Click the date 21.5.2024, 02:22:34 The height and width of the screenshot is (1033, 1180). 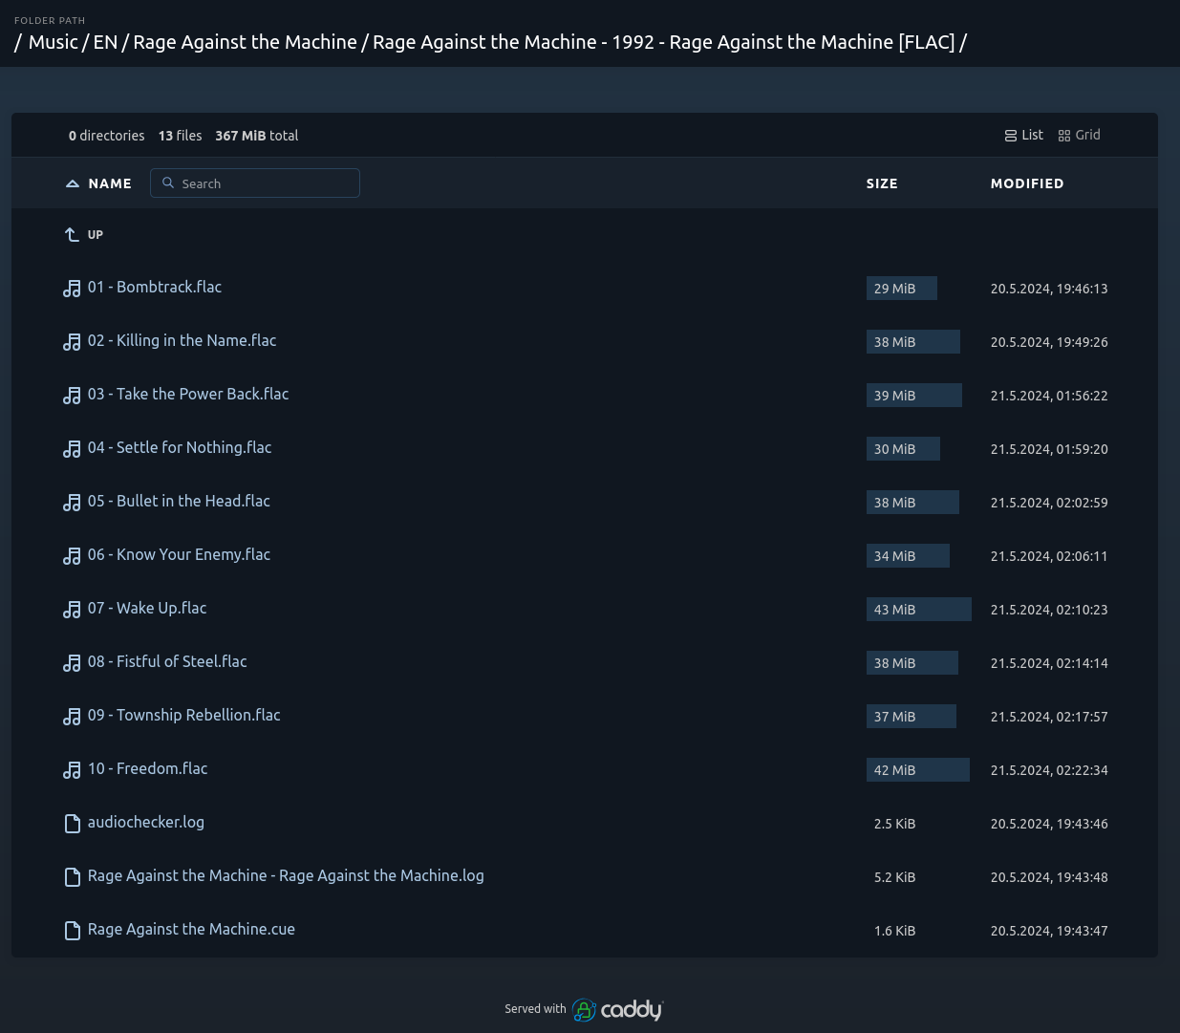click(1049, 770)
